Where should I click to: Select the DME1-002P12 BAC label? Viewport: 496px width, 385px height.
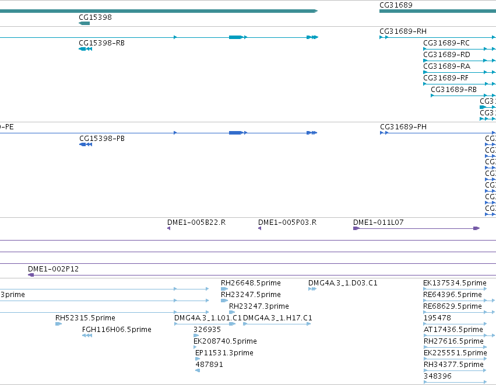tap(53, 269)
